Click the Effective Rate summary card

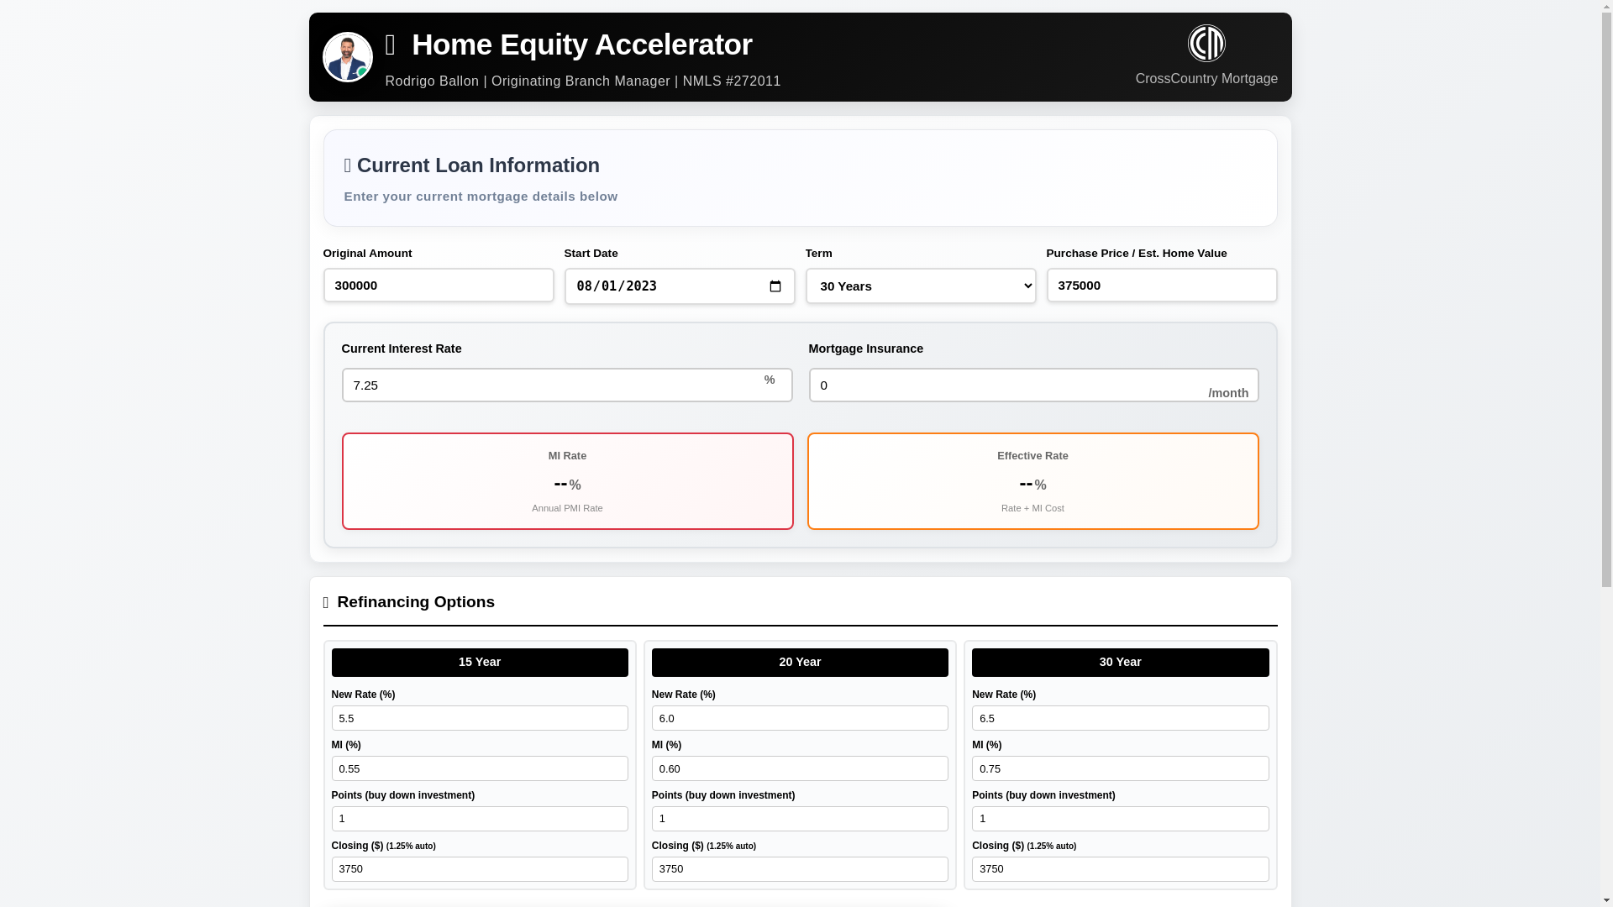[1032, 481]
